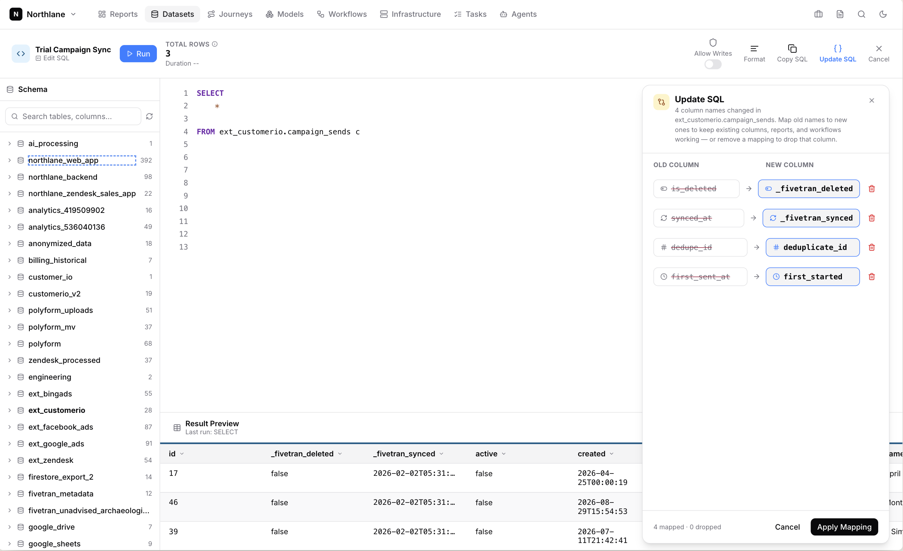Refresh the schema list
The height and width of the screenshot is (551, 903).
(149, 116)
